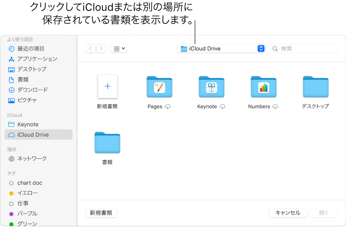Select the イエロー tag color dot

[12, 193]
